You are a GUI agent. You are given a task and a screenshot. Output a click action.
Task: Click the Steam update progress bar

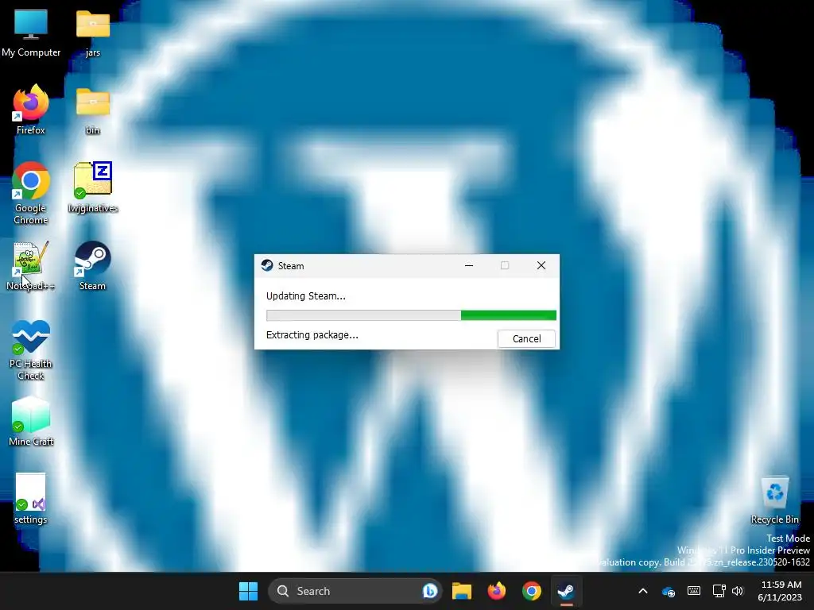(411, 315)
